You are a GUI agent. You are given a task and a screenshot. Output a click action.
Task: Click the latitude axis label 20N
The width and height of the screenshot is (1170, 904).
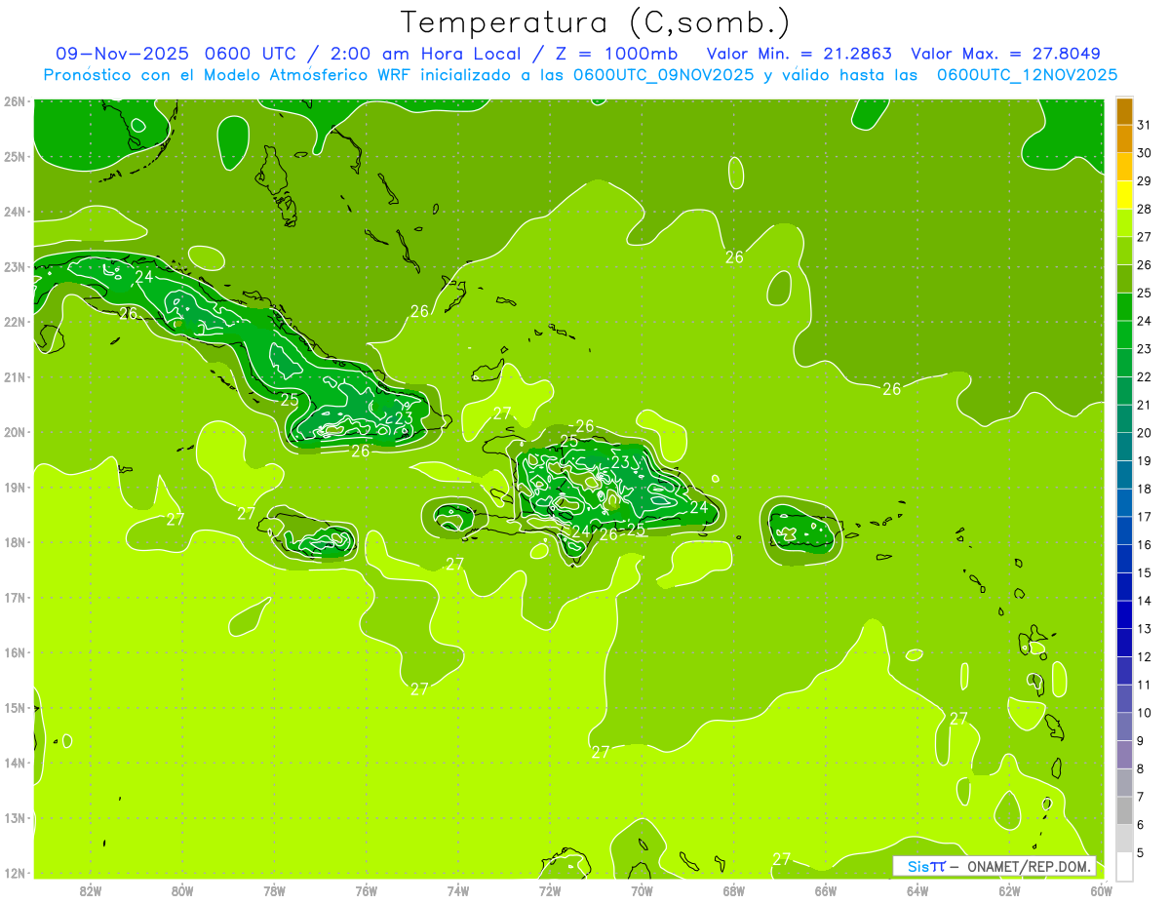[15, 432]
